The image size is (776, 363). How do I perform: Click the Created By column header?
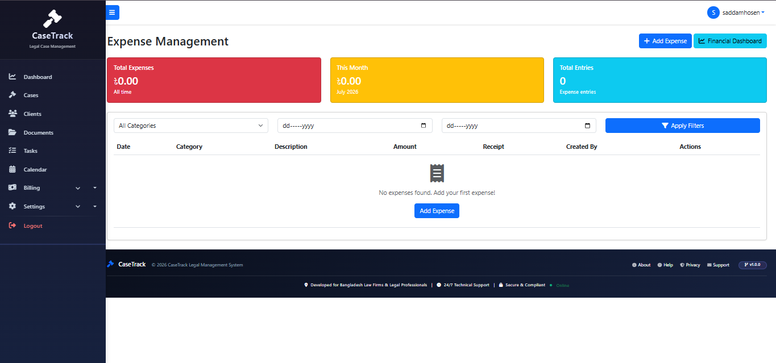click(582, 147)
